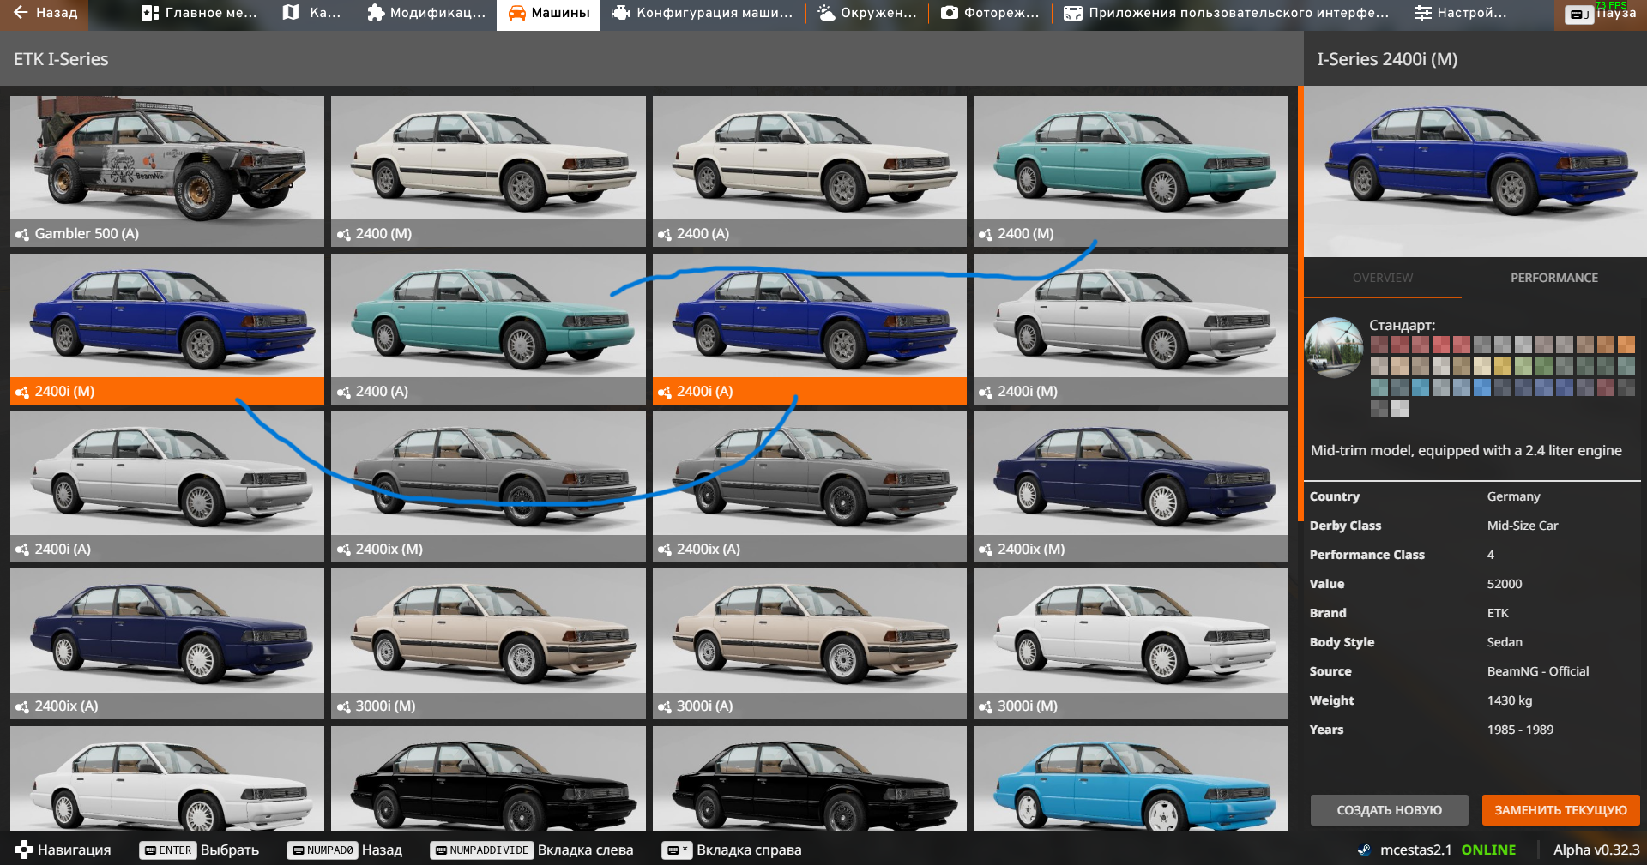Click NUMPADDIVIDE key hint, Вкладка слева
The image size is (1647, 865).
481,850
